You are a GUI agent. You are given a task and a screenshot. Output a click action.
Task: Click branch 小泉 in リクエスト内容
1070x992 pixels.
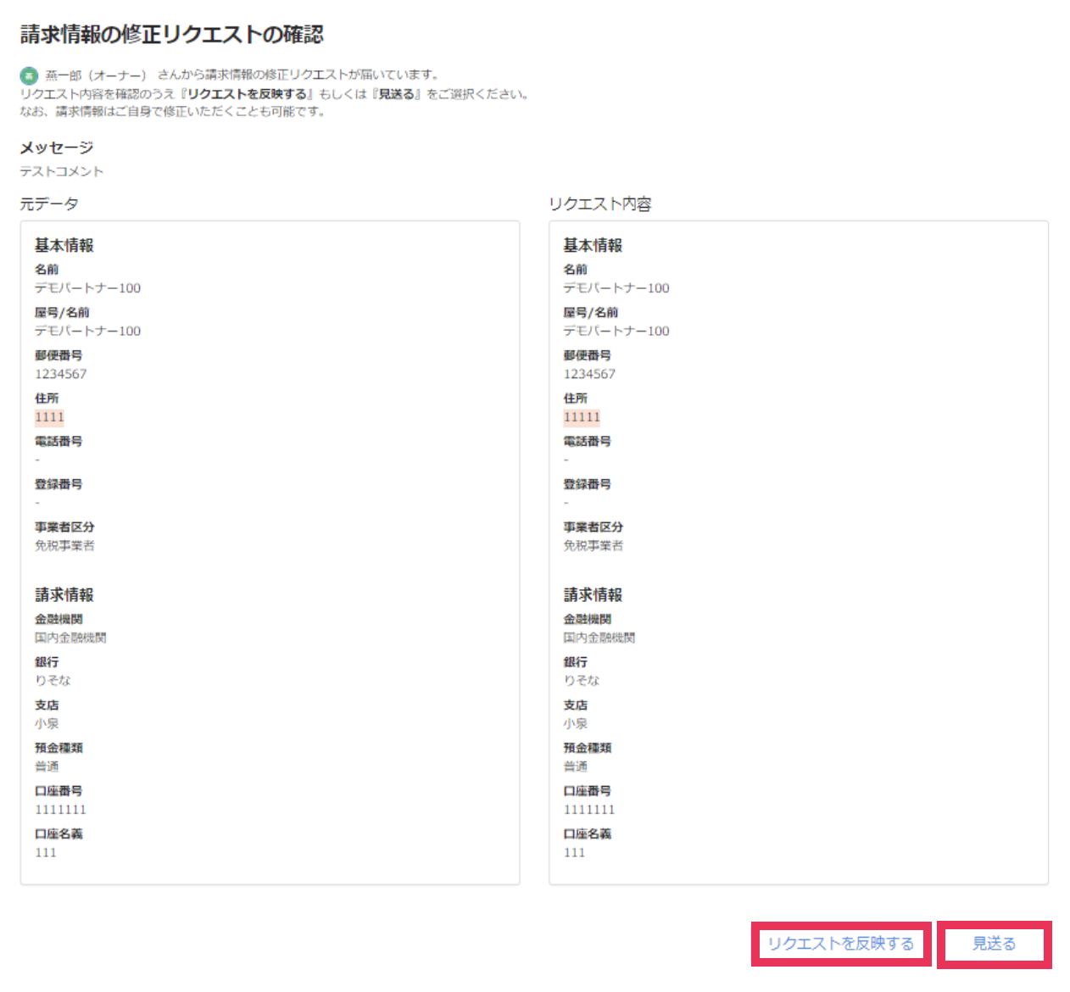(x=576, y=724)
